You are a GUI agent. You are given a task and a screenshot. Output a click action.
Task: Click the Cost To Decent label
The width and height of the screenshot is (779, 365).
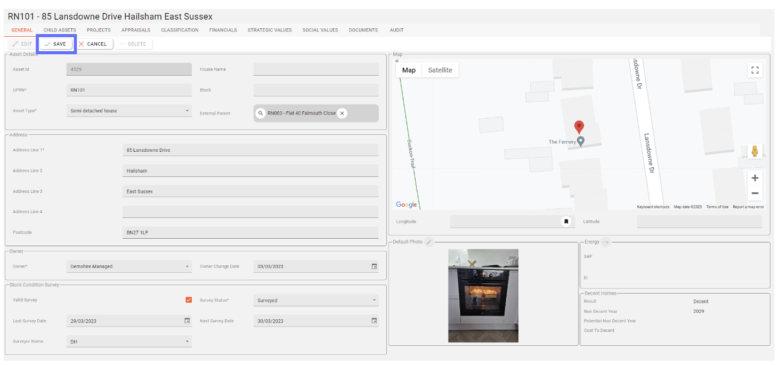599,330
